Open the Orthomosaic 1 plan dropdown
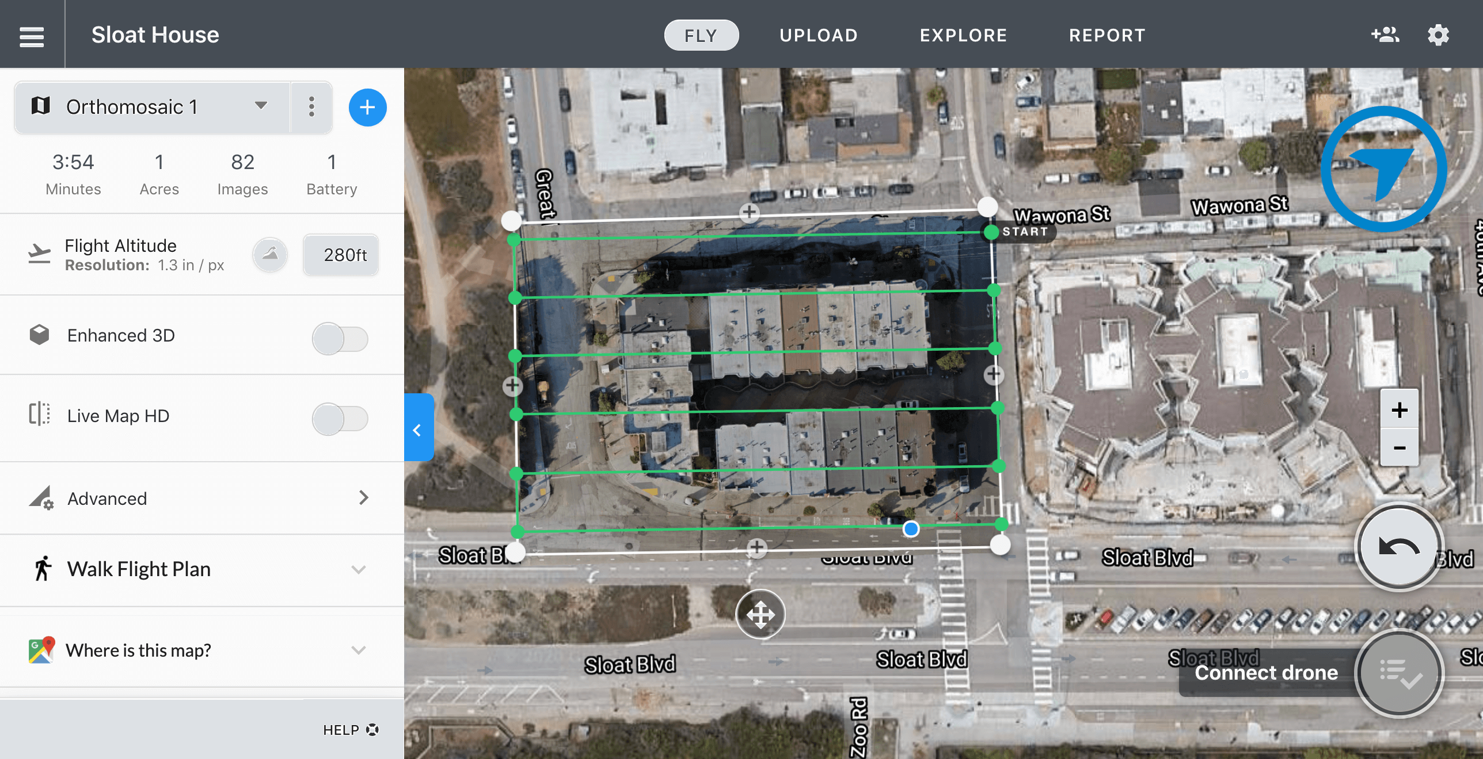This screenshot has width=1483, height=759. (x=152, y=107)
